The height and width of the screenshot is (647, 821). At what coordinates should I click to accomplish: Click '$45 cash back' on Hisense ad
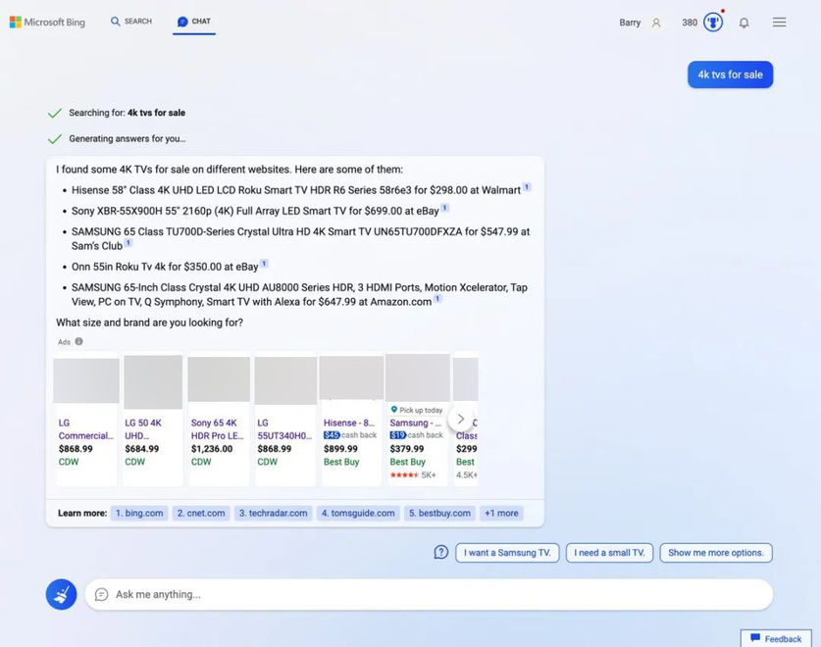coord(350,435)
